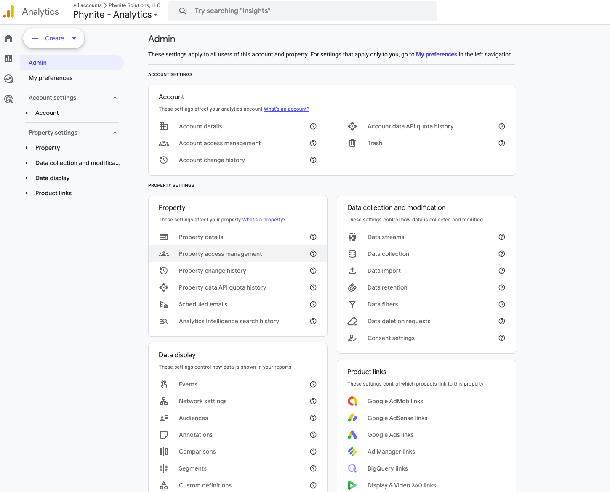The image size is (610, 492).
Task: Open the What's a property? link
Action: click(x=264, y=220)
